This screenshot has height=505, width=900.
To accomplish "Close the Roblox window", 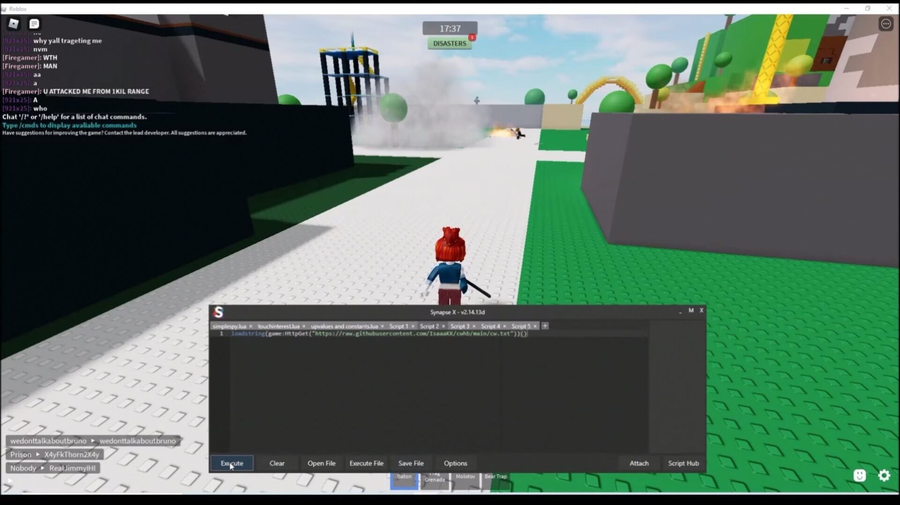I will click(x=889, y=8).
